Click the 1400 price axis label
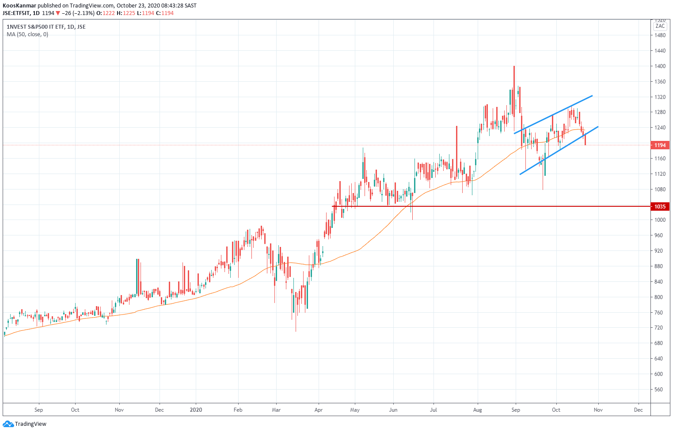This screenshot has height=432, width=673. [660, 66]
